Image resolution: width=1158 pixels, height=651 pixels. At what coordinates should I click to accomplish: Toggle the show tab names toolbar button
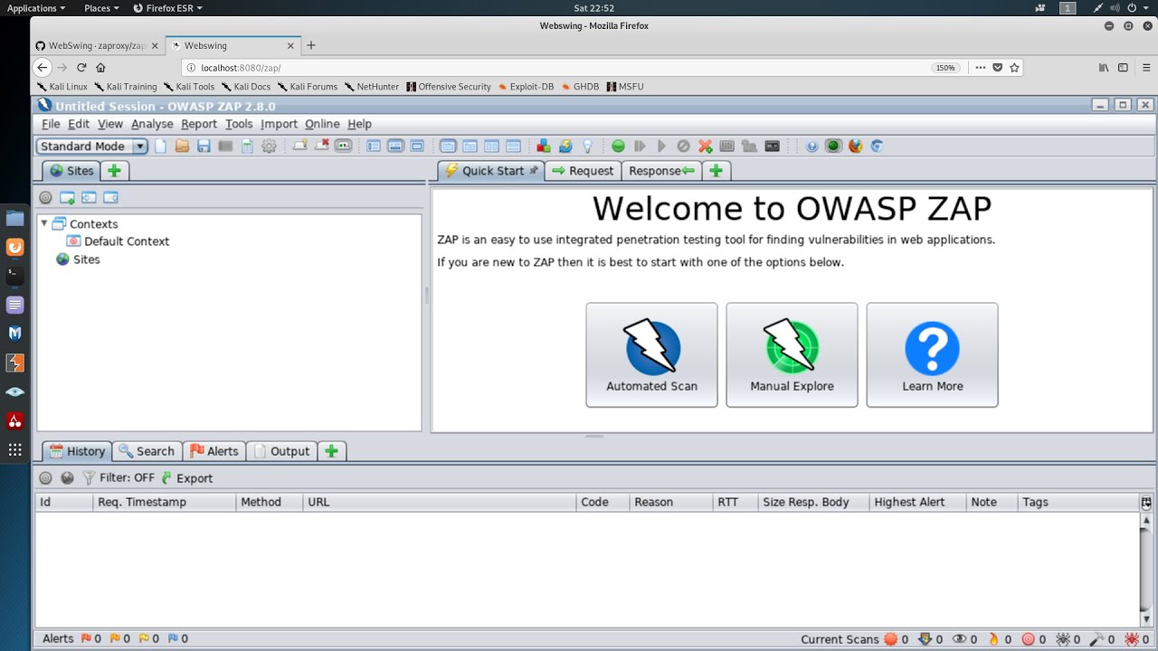tap(343, 146)
